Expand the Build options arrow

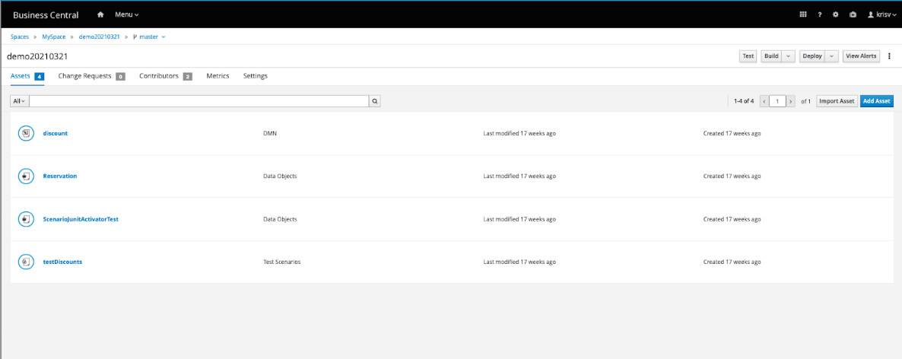tap(789, 56)
